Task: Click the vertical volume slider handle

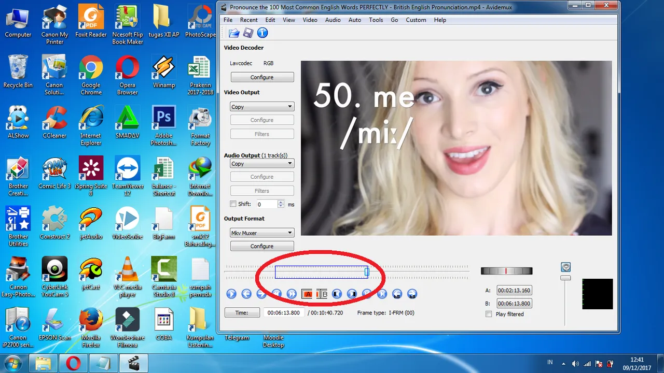Action: pyautogui.click(x=565, y=278)
